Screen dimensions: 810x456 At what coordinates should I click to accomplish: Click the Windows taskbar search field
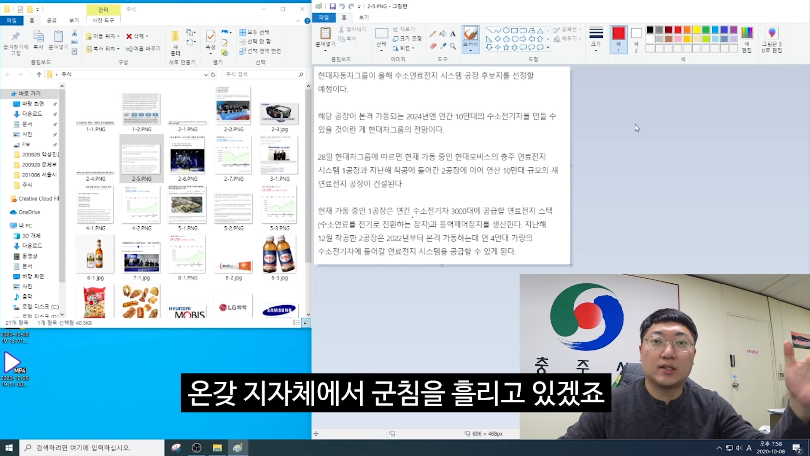[x=92, y=448]
